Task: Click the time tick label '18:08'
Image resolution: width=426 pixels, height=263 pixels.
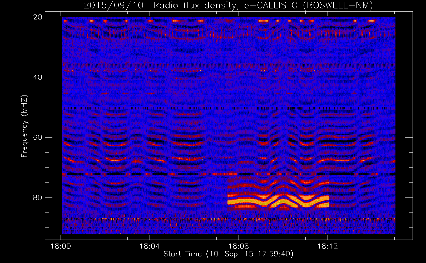Action: pos(239,246)
